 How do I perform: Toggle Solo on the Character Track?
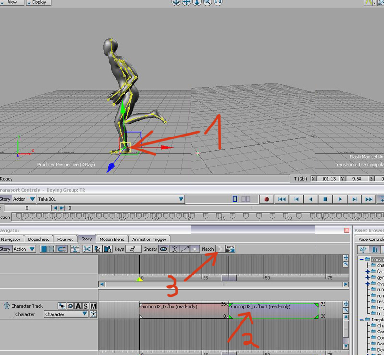(85, 306)
